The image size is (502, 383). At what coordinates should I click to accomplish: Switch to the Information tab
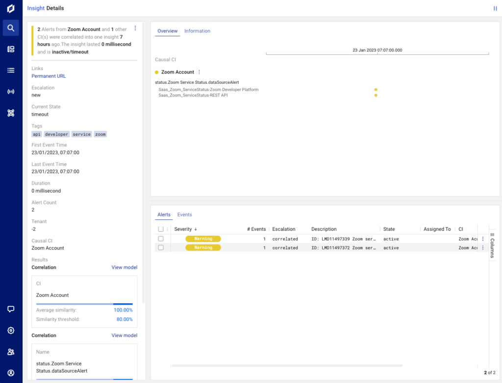(197, 31)
